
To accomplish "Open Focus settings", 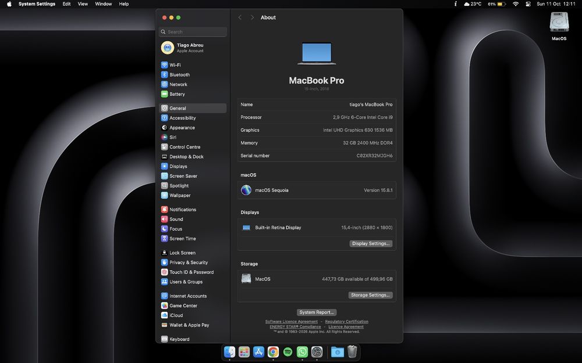I will pyautogui.click(x=193, y=229).
